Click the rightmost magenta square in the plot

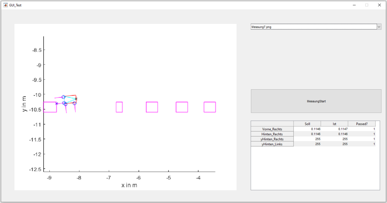210,107
